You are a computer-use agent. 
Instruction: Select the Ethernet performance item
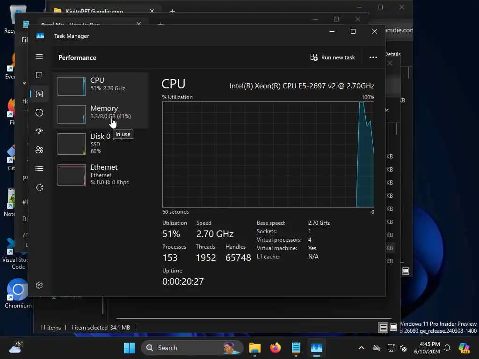(x=101, y=175)
